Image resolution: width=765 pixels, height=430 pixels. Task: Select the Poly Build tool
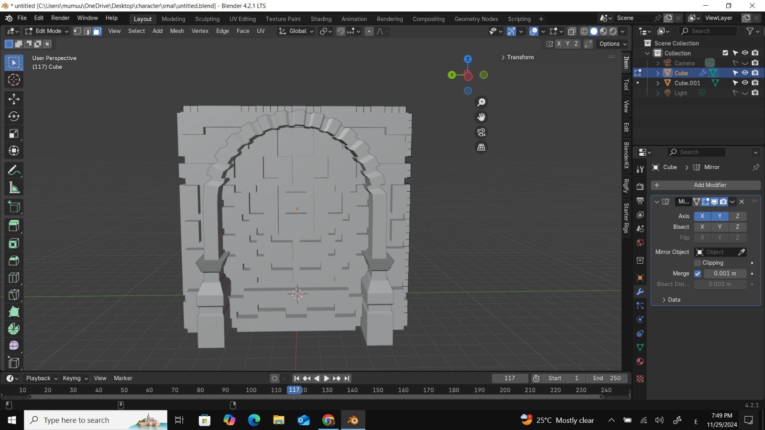(14, 312)
